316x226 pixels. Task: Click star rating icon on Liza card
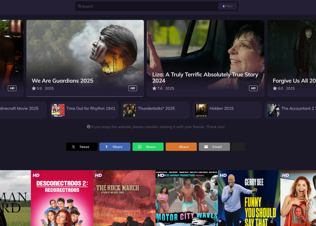point(154,88)
